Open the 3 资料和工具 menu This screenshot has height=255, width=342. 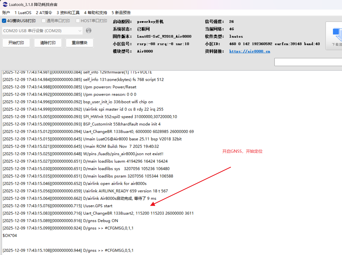tap(68, 13)
